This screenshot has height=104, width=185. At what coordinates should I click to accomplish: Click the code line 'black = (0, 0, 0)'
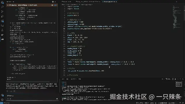click(75, 35)
